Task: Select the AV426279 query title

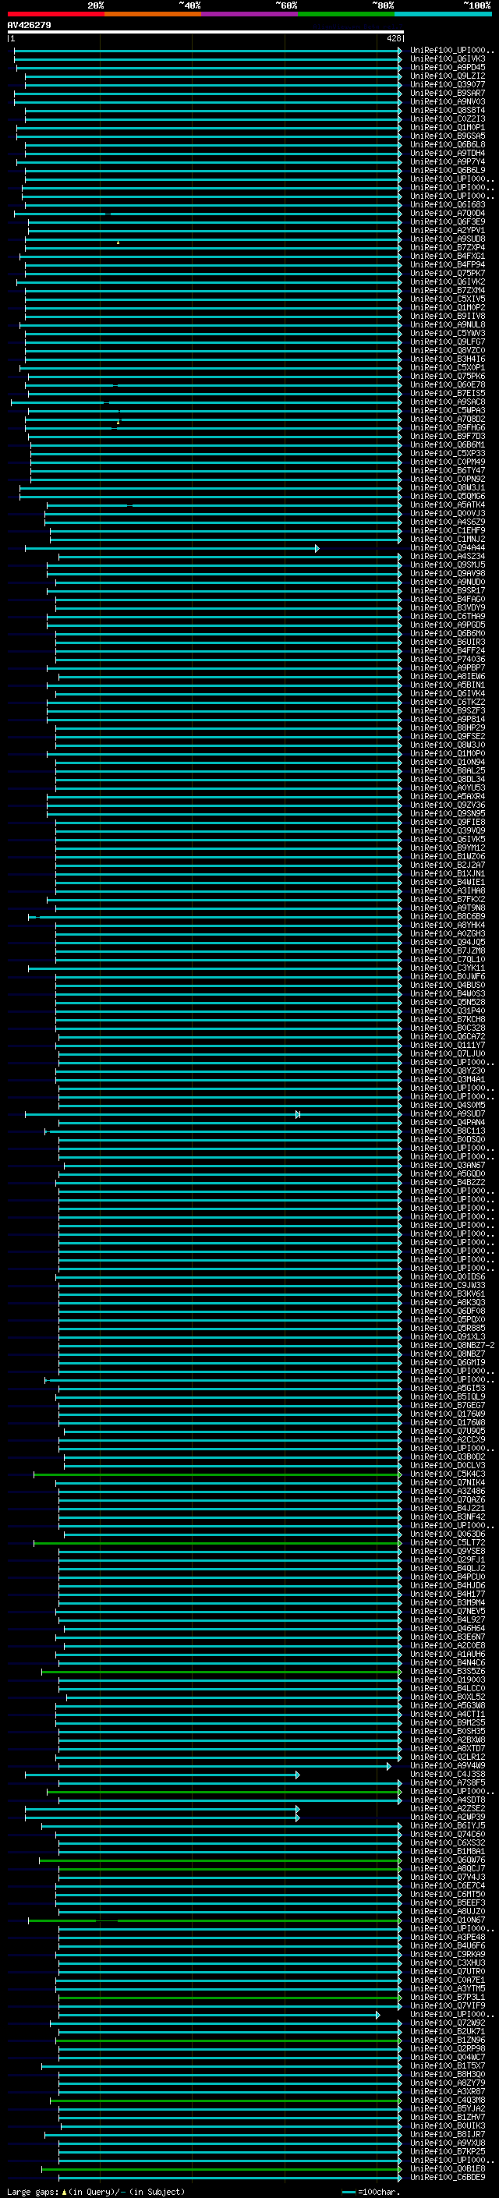Action: [29, 26]
